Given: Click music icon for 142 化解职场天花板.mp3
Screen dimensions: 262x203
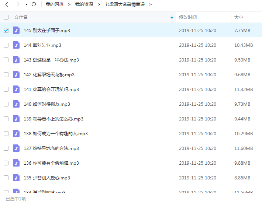Looking at the screenshot, I should [x=16, y=74].
